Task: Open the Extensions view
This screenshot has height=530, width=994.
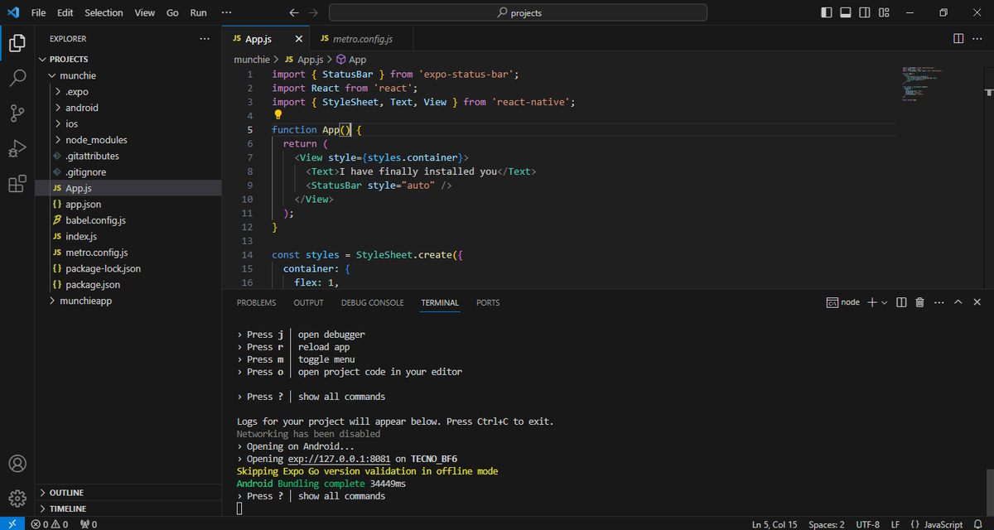Action: pos(17,184)
